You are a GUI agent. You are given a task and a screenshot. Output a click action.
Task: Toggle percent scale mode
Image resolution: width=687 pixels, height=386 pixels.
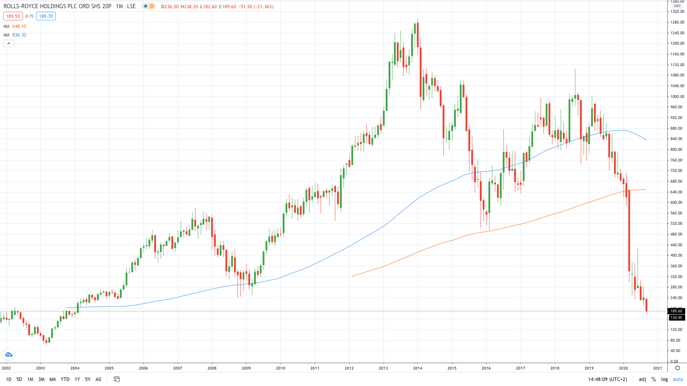coord(654,379)
